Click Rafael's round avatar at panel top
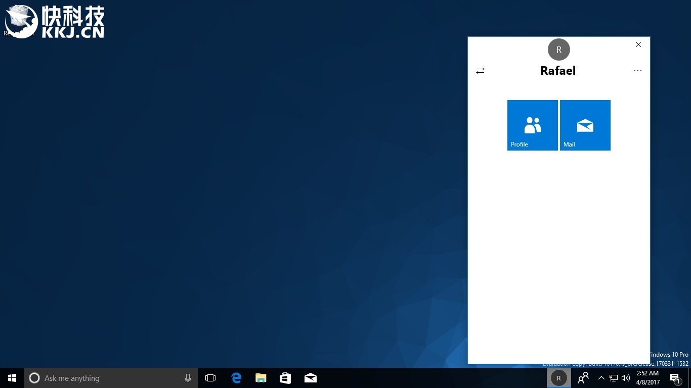This screenshot has height=388, width=691. (x=558, y=50)
